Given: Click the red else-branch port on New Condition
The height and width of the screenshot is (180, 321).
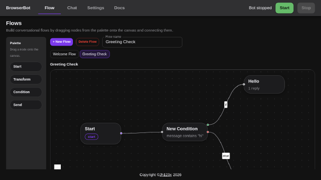Looking at the screenshot, I should click(x=208, y=132).
